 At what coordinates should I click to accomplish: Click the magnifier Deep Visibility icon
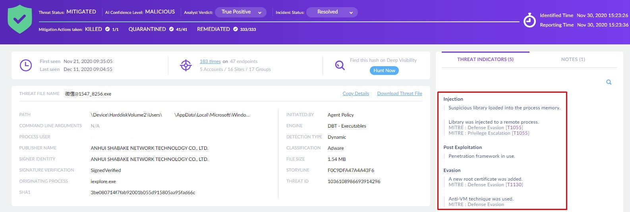(340, 65)
